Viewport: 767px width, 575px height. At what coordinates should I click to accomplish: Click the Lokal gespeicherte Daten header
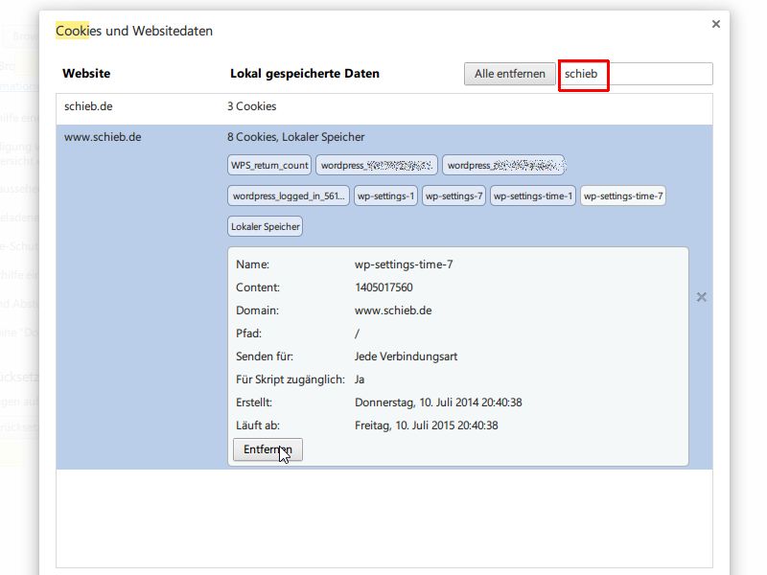(305, 74)
